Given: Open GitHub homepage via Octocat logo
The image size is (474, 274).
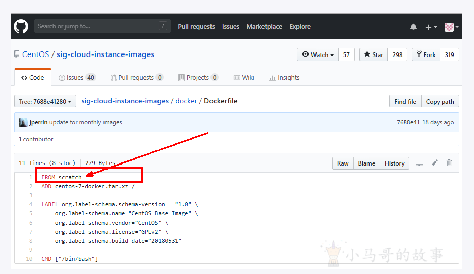Looking at the screenshot, I should click(x=21, y=26).
